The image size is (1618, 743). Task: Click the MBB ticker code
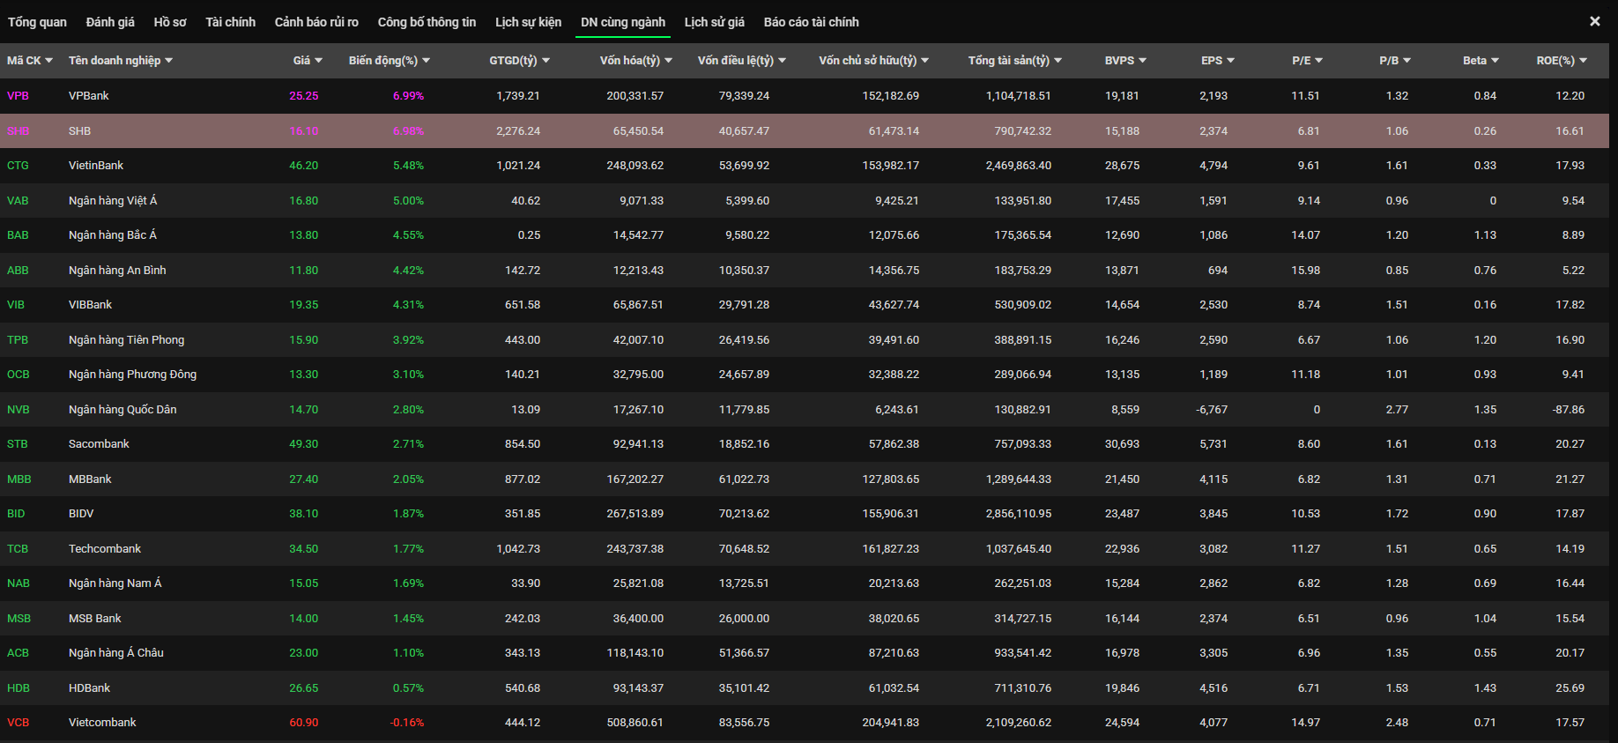[19, 479]
